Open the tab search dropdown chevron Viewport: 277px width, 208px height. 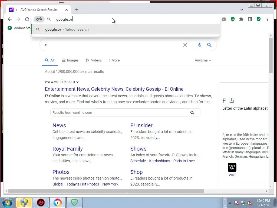242,10
